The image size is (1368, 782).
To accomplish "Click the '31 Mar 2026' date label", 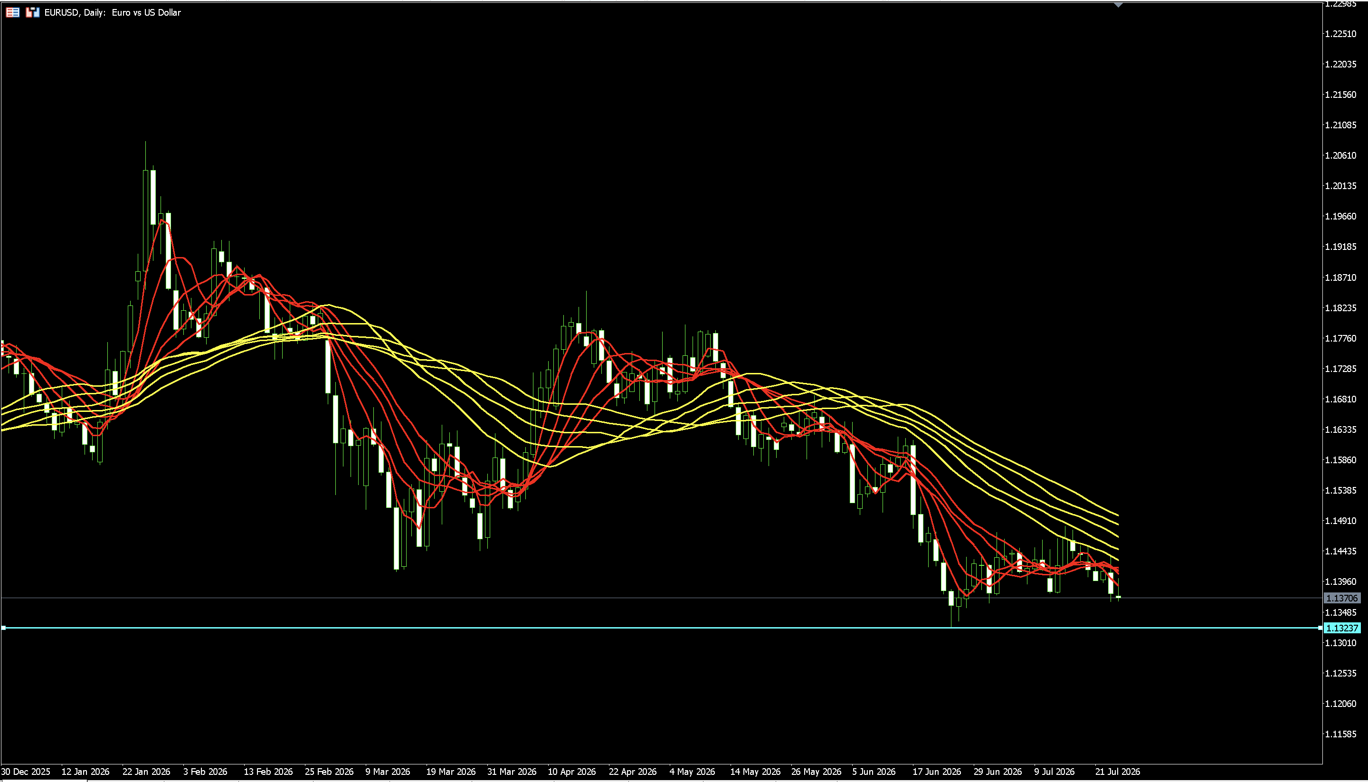I will tap(512, 772).
